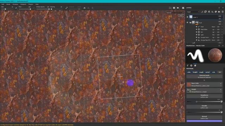Click the Height texture slot

coord(204,90)
